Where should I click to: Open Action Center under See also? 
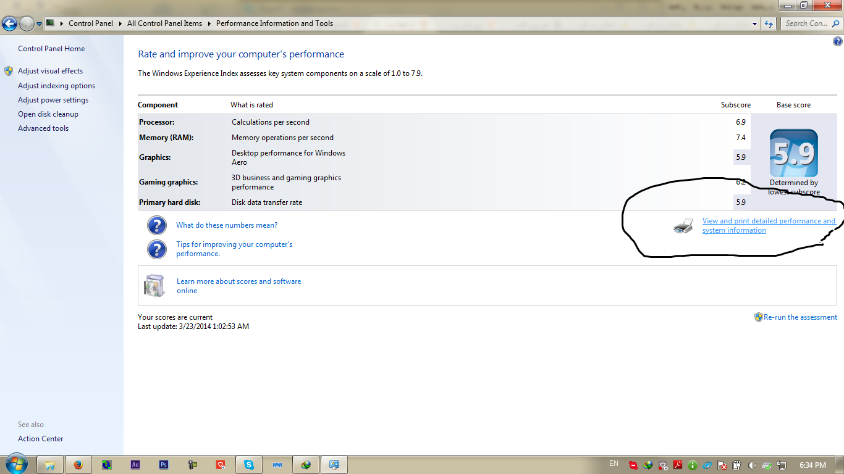click(41, 439)
